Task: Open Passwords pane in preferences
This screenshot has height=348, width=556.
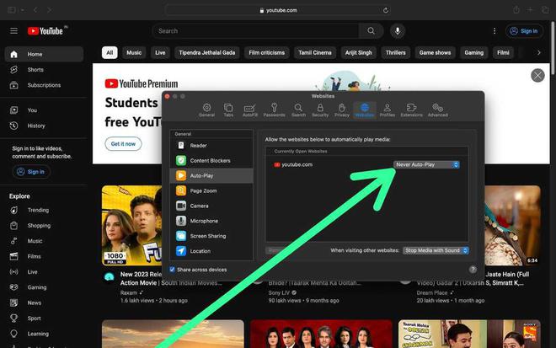Action: coord(274,110)
